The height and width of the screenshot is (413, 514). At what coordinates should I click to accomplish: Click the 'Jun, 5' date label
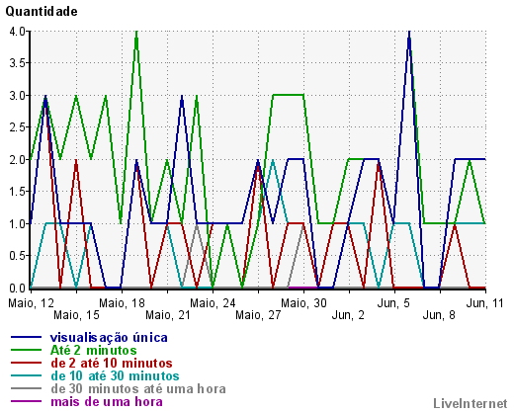pos(393,303)
